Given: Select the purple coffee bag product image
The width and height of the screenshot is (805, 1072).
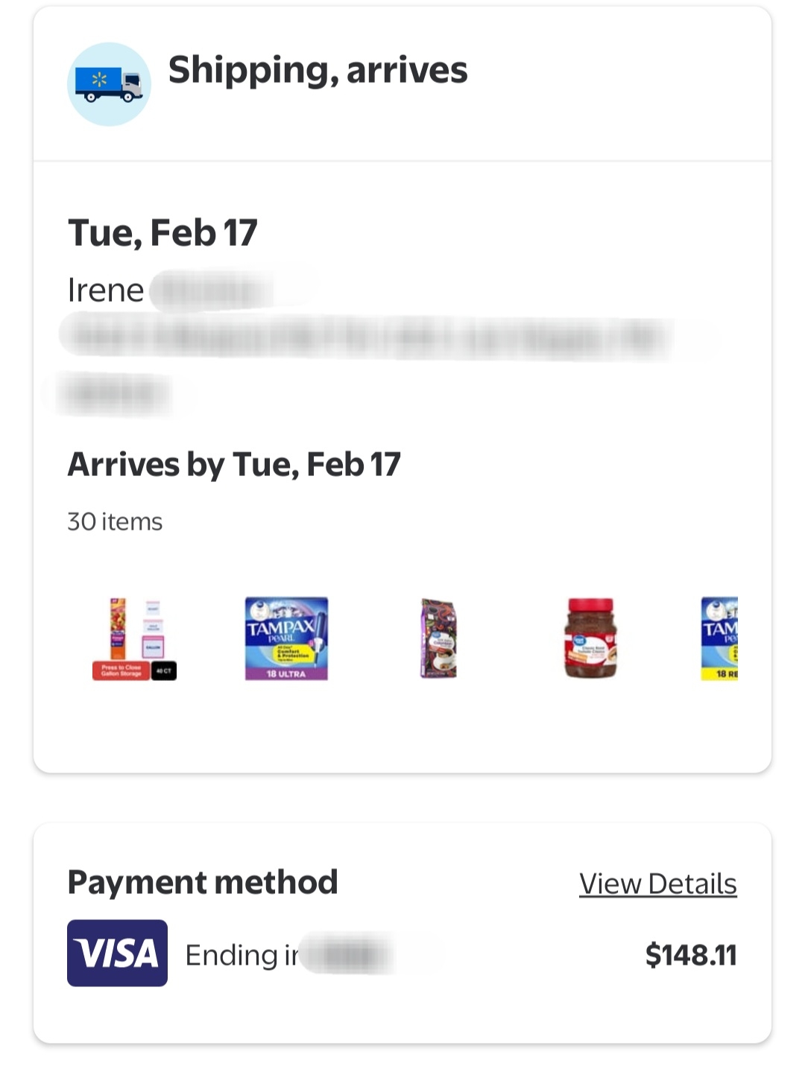Looking at the screenshot, I should [x=438, y=638].
